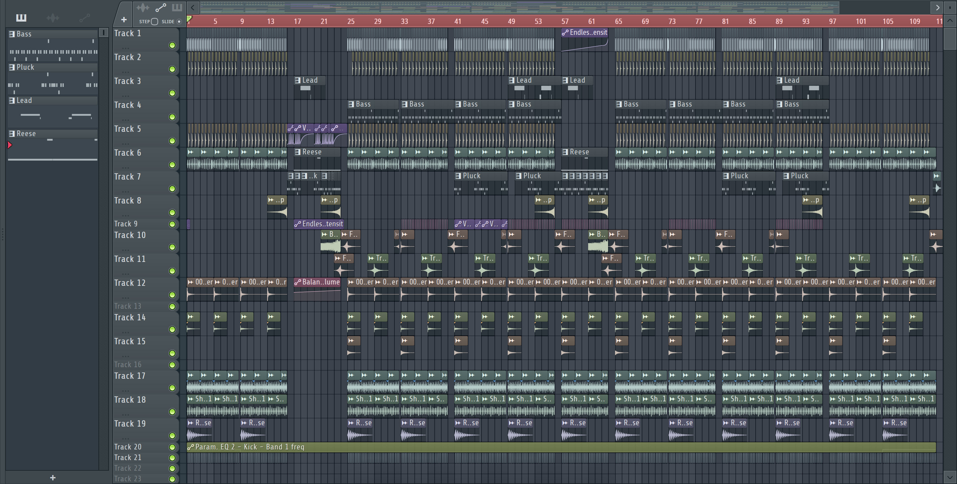Screen dimensions: 957x484
Task: Show patterns in the picker panel
Action: click(x=21, y=18)
